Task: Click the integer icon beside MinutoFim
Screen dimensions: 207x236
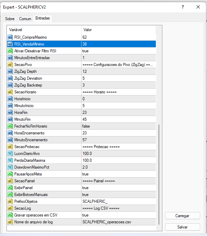Action: [x=10, y=119]
